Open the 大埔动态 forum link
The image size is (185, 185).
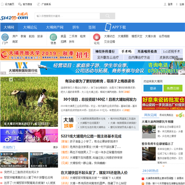[109, 36]
